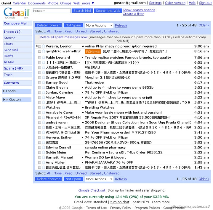
Task: Tick checkbox for Amy Muller email
Action: [39, 162]
